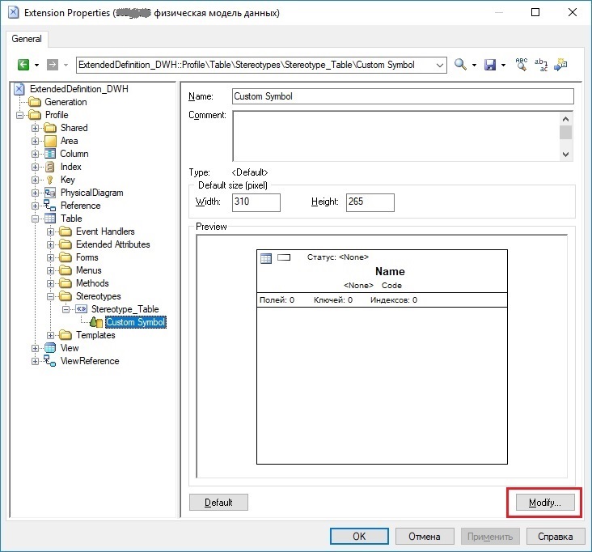This screenshot has width=592, height=552.
Task: Open the Find magnifier tool
Action: [460, 64]
